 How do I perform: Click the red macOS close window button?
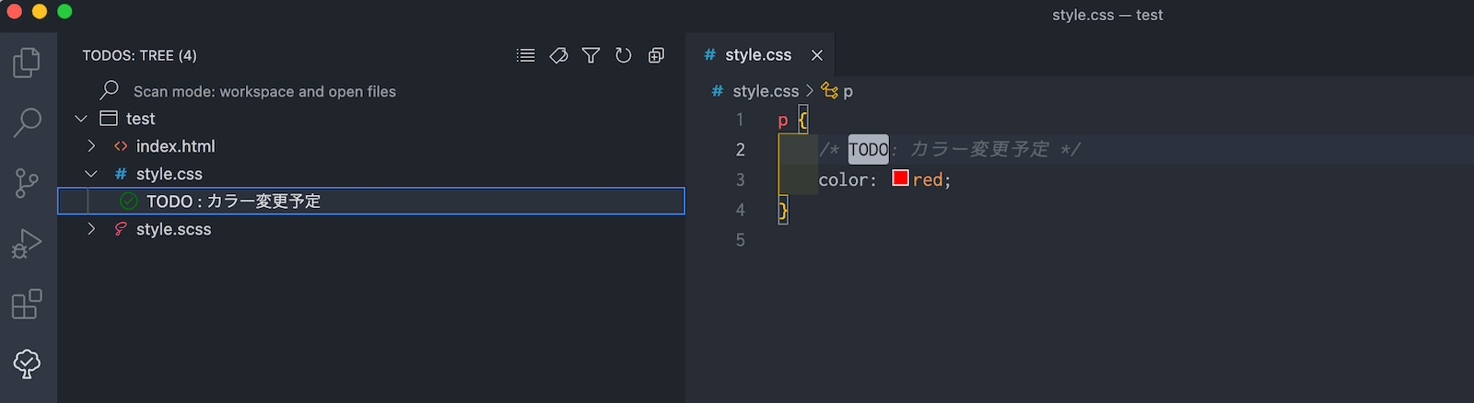(x=14, y=11)
